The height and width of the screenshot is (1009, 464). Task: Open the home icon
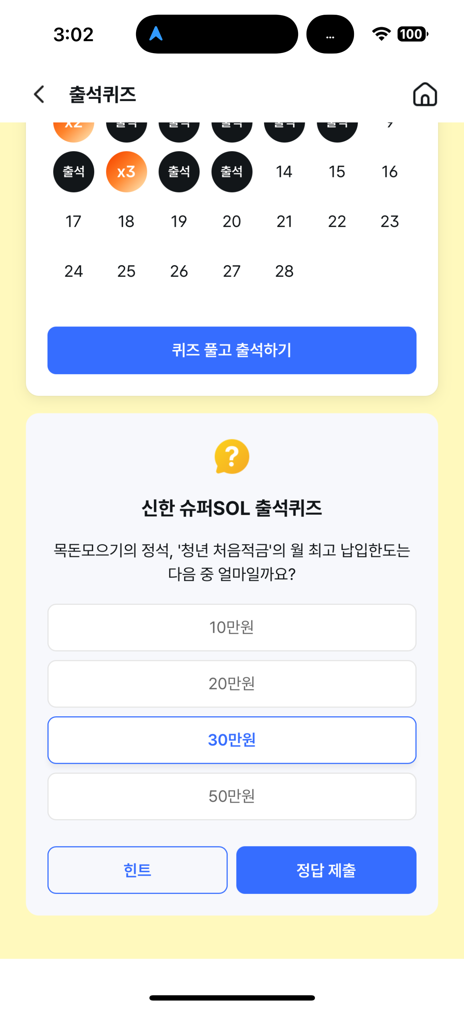pyautogui.click(x=425, y=94)
